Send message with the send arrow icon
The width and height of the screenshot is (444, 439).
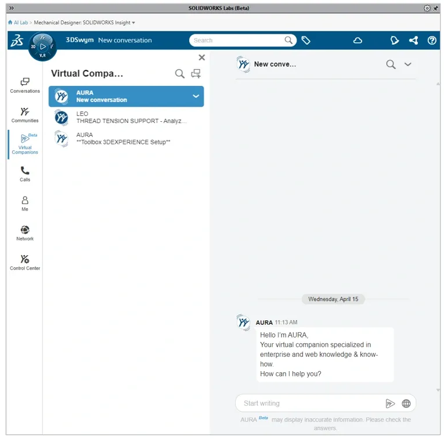[390, 404]
